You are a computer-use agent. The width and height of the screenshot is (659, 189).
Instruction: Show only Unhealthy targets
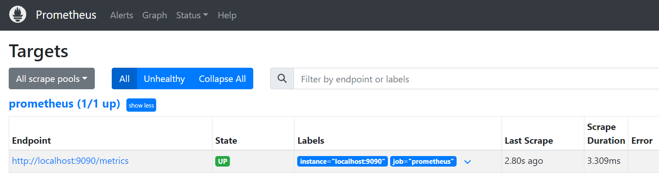(164, 79)
